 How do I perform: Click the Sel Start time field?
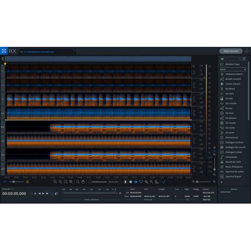pos(136,193)
